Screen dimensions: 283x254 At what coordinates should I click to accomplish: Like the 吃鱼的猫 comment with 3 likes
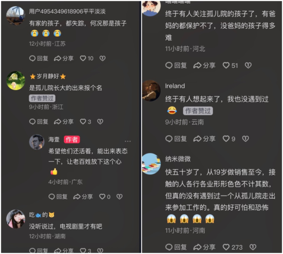pos(85,250)
